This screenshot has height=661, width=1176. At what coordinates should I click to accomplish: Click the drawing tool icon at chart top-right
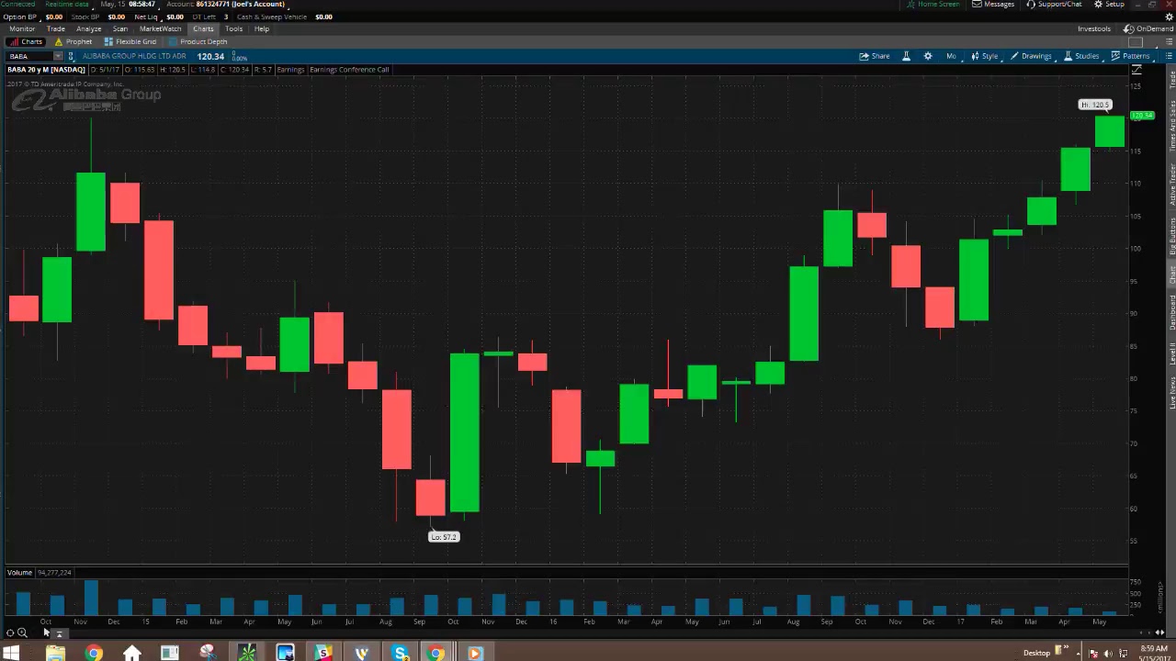coord(1136,70)
